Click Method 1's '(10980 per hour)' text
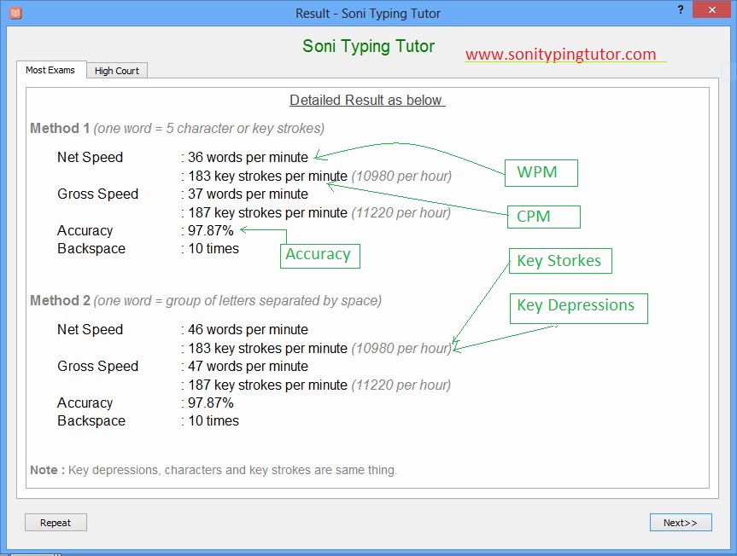Viewport: 737px width, 556px height. [401, 176]
